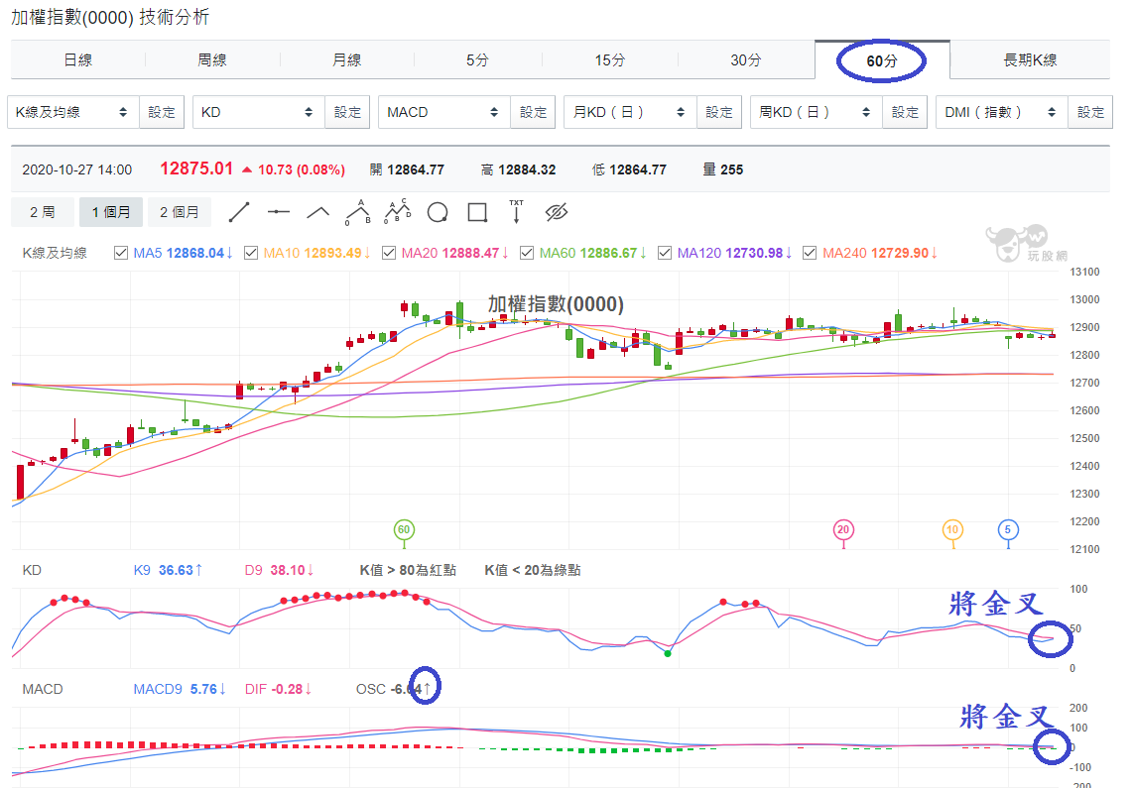
Task: Select the TXT text annotation tool
Action: coord(516,211)
